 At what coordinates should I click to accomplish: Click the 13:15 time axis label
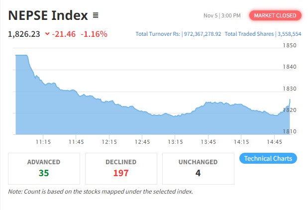175,142
